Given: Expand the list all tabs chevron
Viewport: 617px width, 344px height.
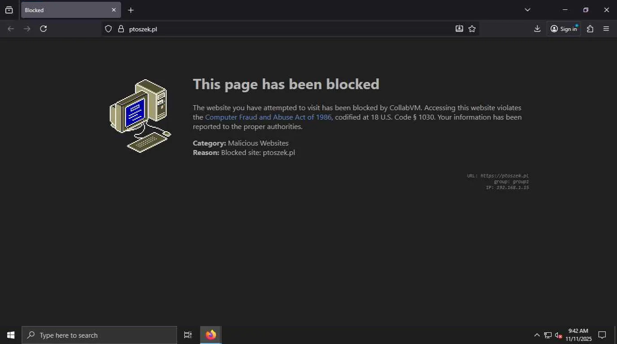Looking at the screenshot, I should click(x=527, y=10).
